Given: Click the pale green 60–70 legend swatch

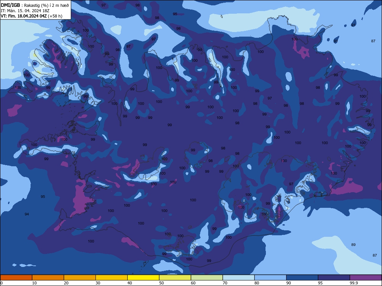Looking at the screenshot, I should pyautogui.click(x=207, y=278).
